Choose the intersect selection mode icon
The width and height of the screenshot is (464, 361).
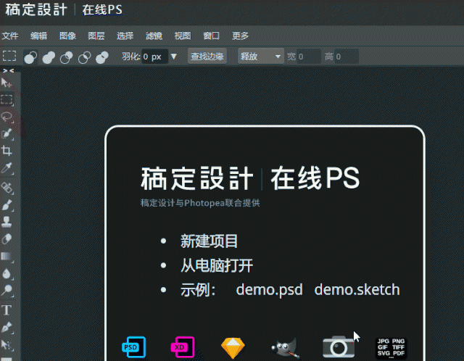[x=84, y=57]
